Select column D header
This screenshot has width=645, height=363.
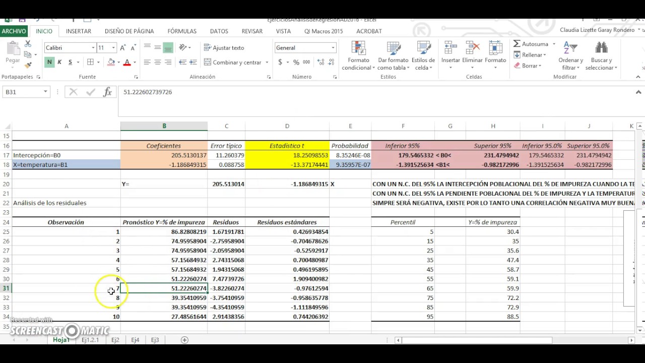pos(287,126)
